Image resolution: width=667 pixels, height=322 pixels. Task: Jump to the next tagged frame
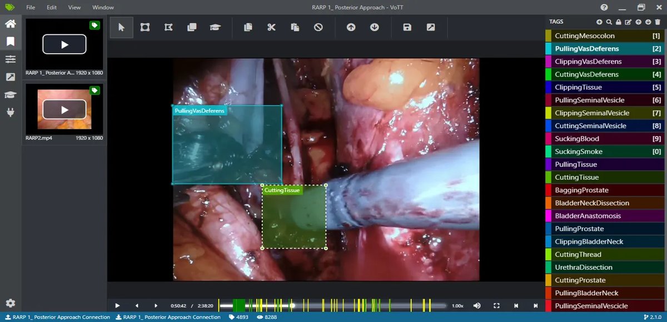tap(535, 305)
